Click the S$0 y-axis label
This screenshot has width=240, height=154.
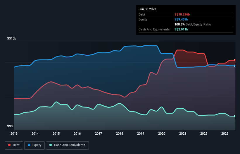(x=10, y=126)
